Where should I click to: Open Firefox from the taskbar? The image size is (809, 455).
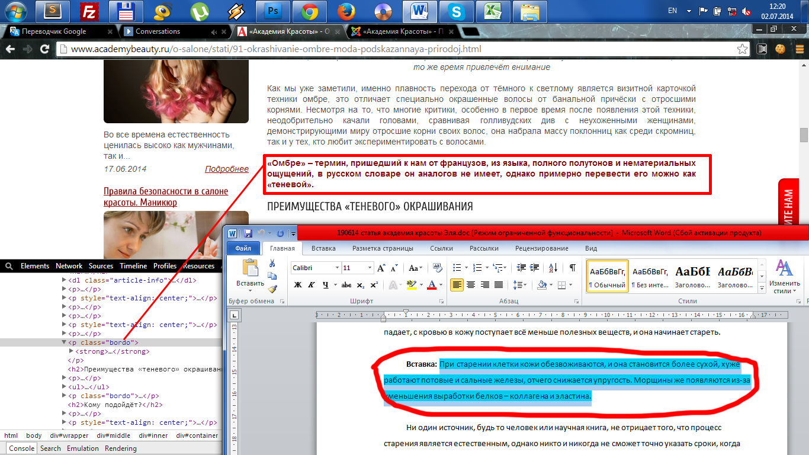[x=346, y=12]
